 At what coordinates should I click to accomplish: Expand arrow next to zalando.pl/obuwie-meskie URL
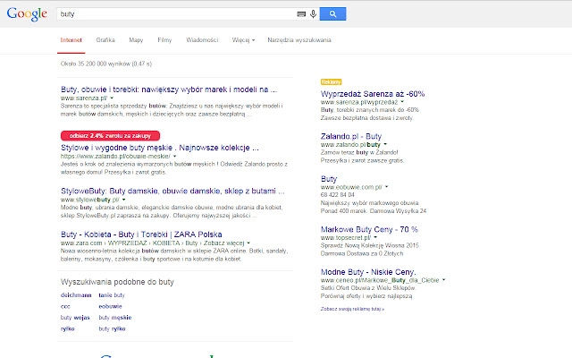[175, 157]
